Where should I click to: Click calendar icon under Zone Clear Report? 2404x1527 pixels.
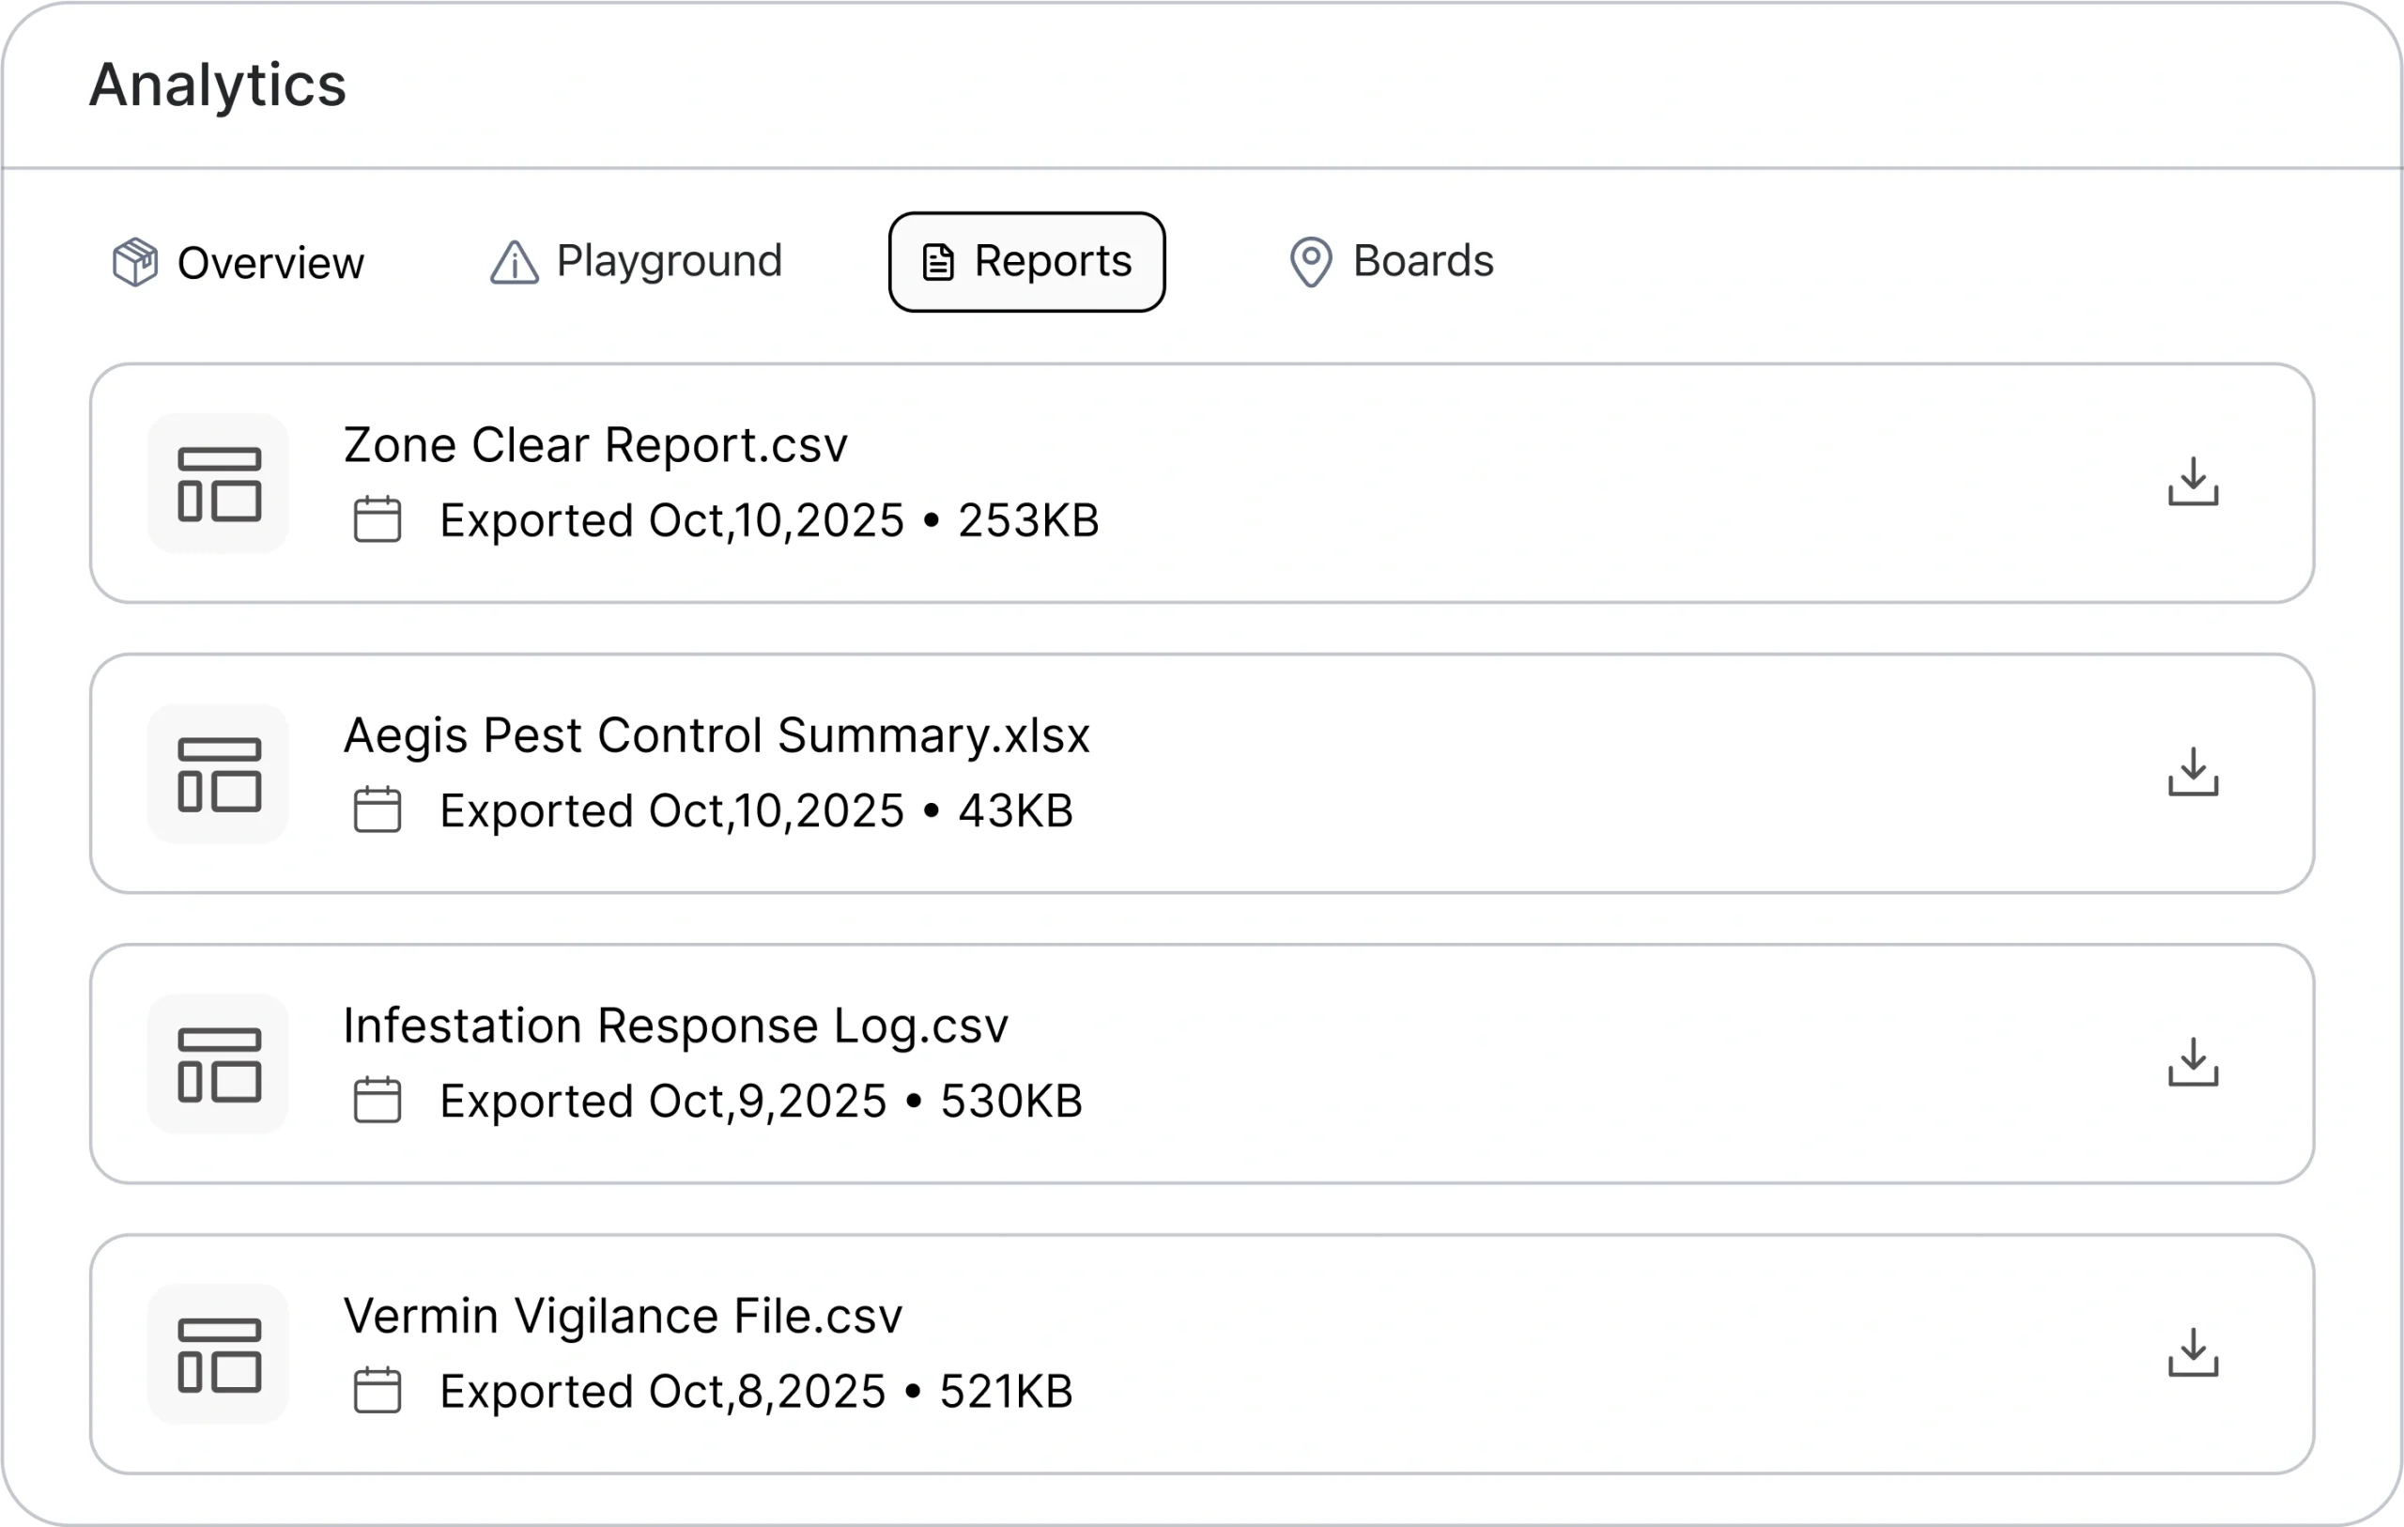(x=378, y=520)
